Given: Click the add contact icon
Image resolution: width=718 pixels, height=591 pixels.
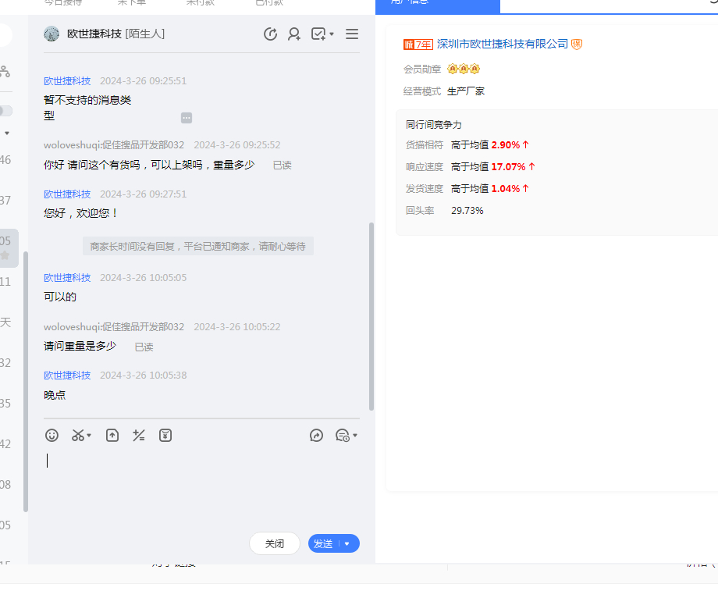Looking at the screenshot, I should 294,34.
